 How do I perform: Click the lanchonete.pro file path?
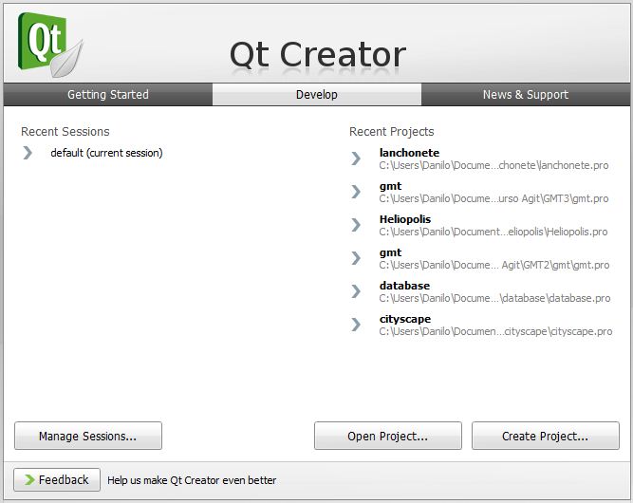[493, 165]
